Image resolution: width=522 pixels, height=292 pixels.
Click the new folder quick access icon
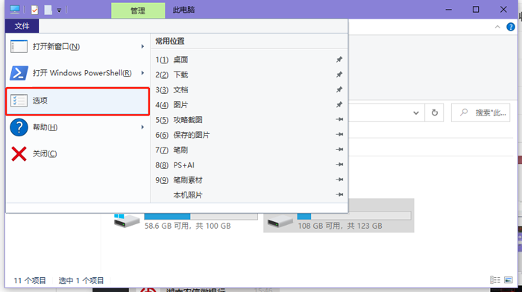click(x=48, y=10)
